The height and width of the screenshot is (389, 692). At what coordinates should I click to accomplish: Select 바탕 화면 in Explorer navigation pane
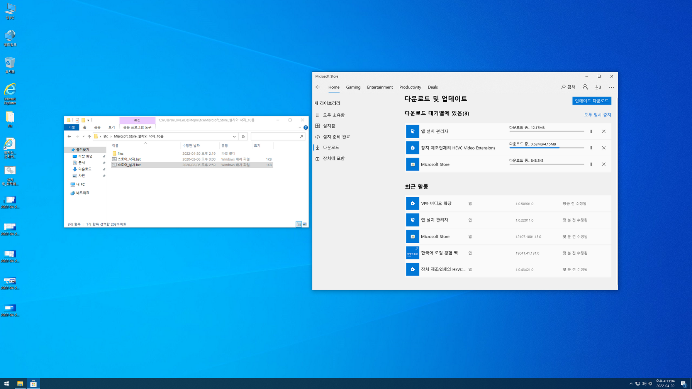tap(85, 156)
